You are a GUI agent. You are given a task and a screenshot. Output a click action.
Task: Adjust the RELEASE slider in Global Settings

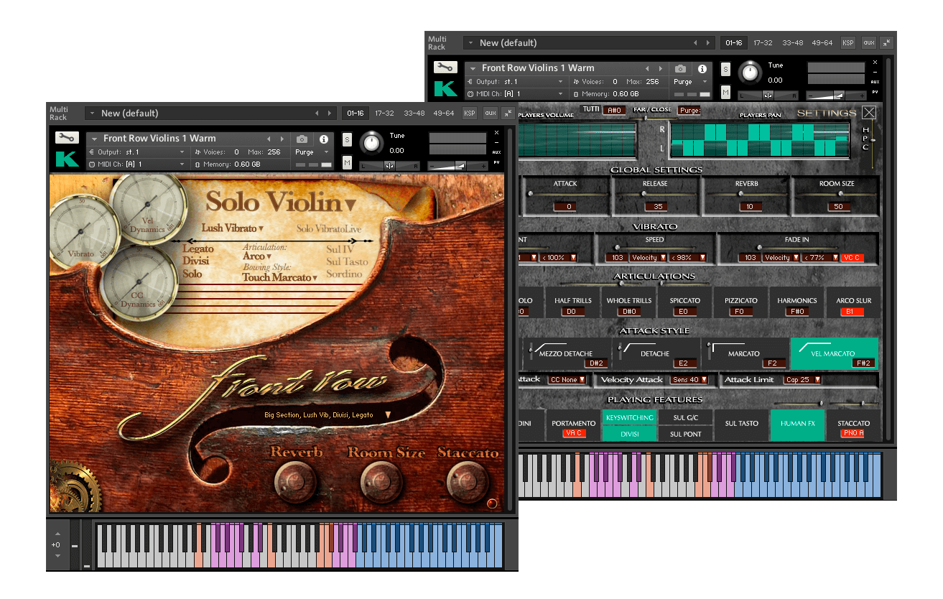[x=655, y=193]
